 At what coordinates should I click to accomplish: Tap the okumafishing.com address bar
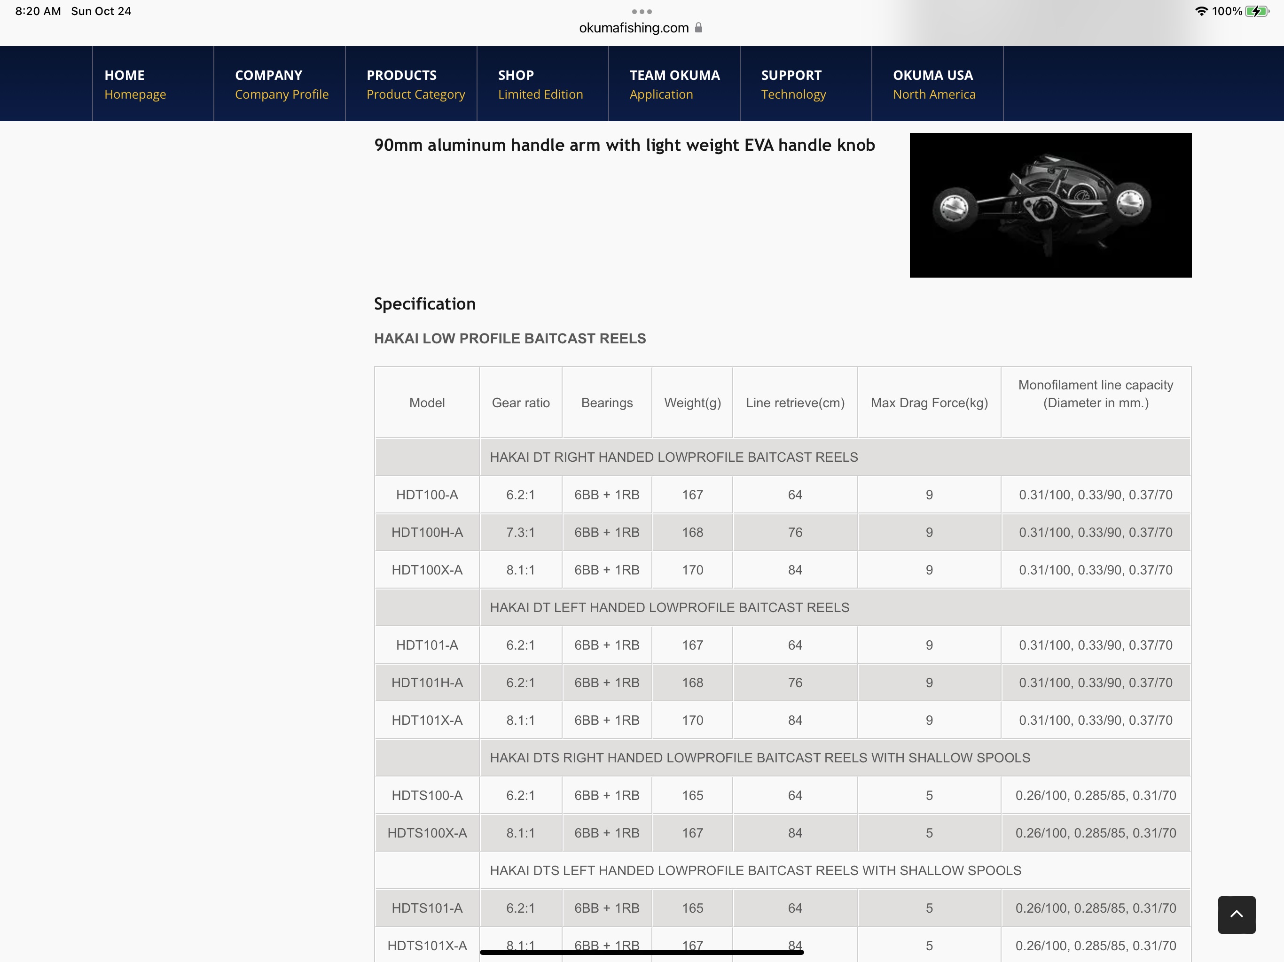point(640,28)
